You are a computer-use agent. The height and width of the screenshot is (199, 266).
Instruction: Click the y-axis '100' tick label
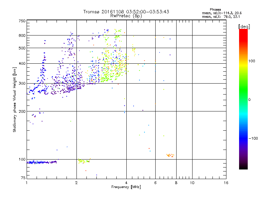coord(22,160)
